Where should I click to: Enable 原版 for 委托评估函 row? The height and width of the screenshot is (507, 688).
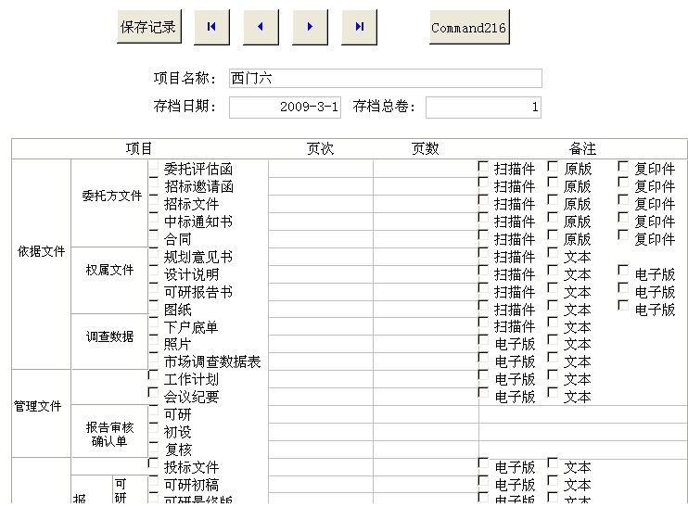tap(553, 167)
